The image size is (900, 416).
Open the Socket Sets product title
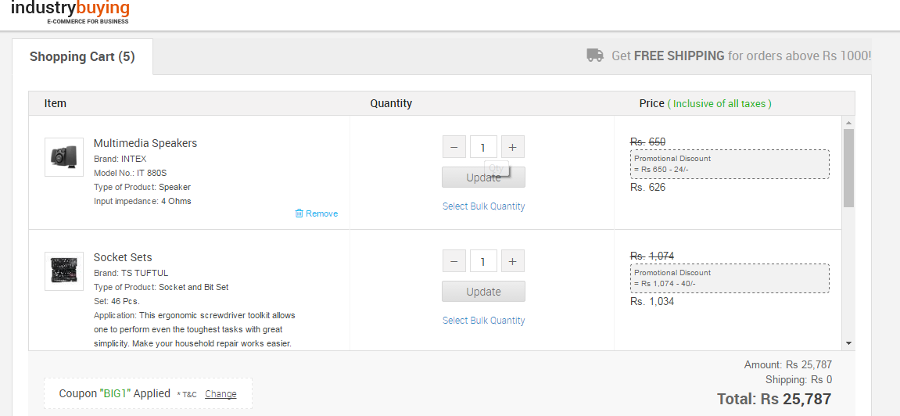coord(123,257)
